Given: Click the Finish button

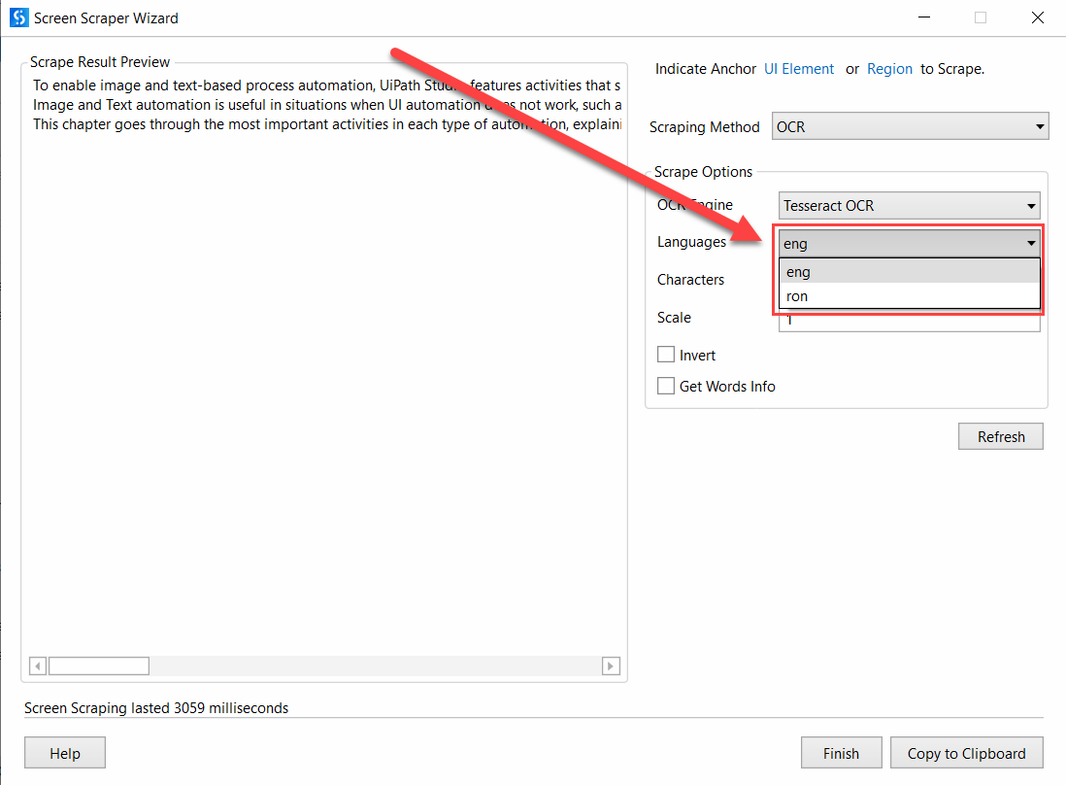Looking at the screenshot, I should [x=841, y=753].
